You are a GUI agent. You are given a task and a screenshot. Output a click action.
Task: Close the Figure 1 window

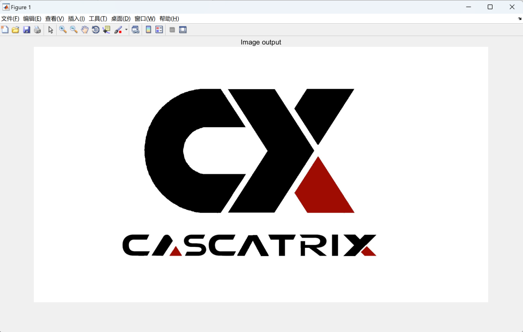point(512,7)
